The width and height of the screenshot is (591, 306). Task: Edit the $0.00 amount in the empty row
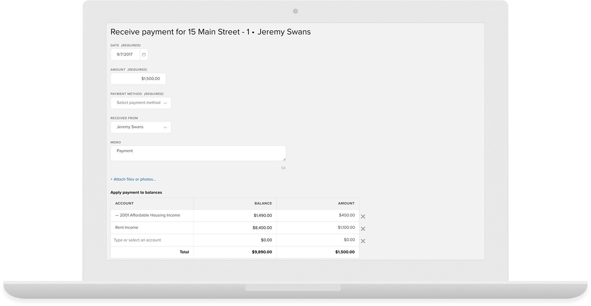pyautogui.click(x=318, y=240)
